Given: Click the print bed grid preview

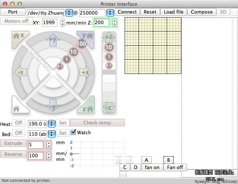Looking at the screenshot, I should point(153,46).
